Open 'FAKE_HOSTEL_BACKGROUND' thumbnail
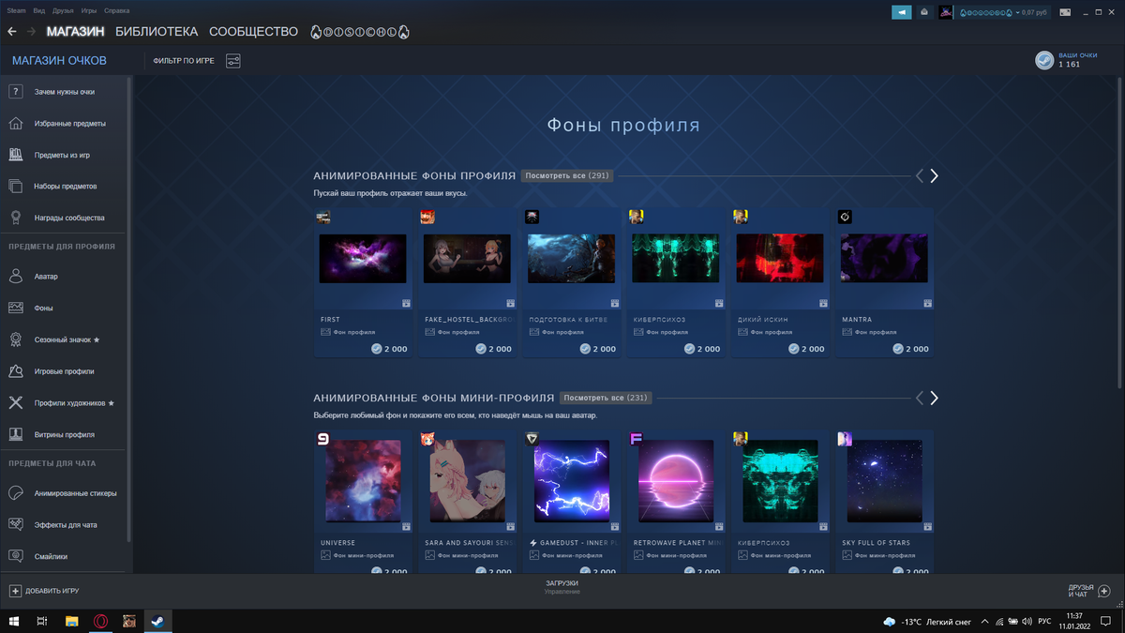Viewport: 1125px width, 633px height. [467, 258]
